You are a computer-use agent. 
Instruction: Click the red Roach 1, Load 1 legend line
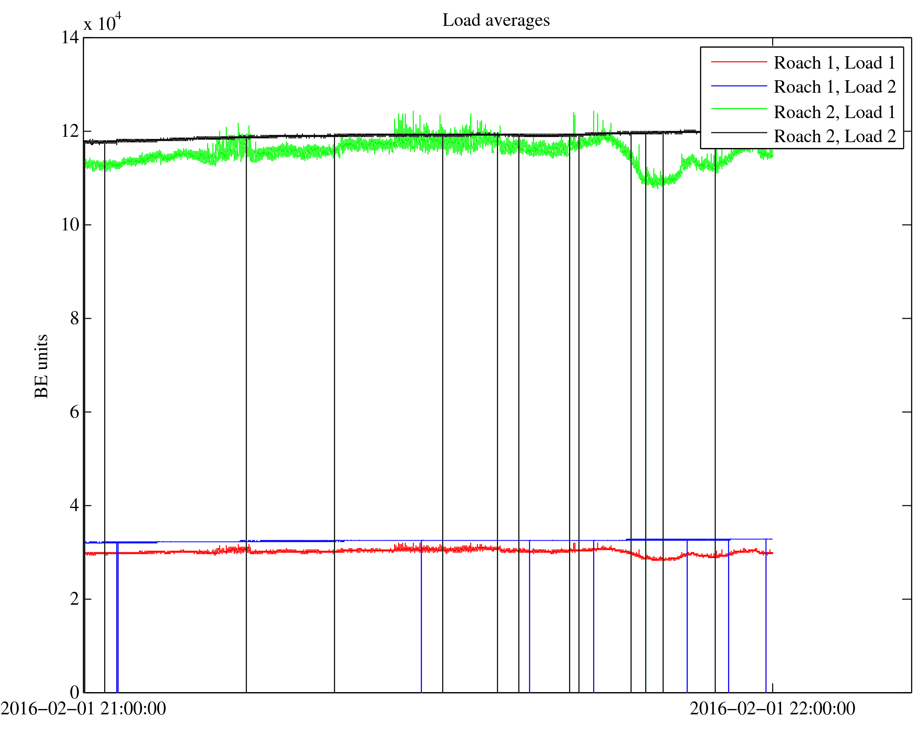(739, 61)
